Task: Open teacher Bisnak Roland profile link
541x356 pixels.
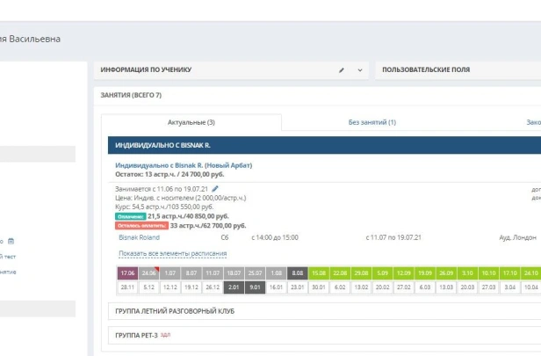Action: (139, 236)
